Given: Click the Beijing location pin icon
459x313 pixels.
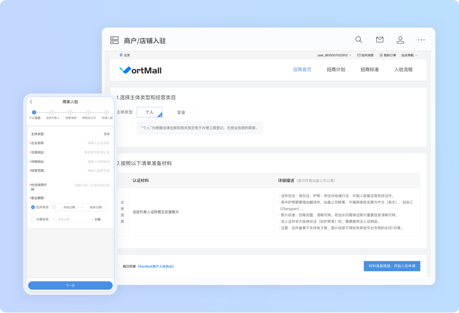Looking at the screenshot, I should click(121, 55).
